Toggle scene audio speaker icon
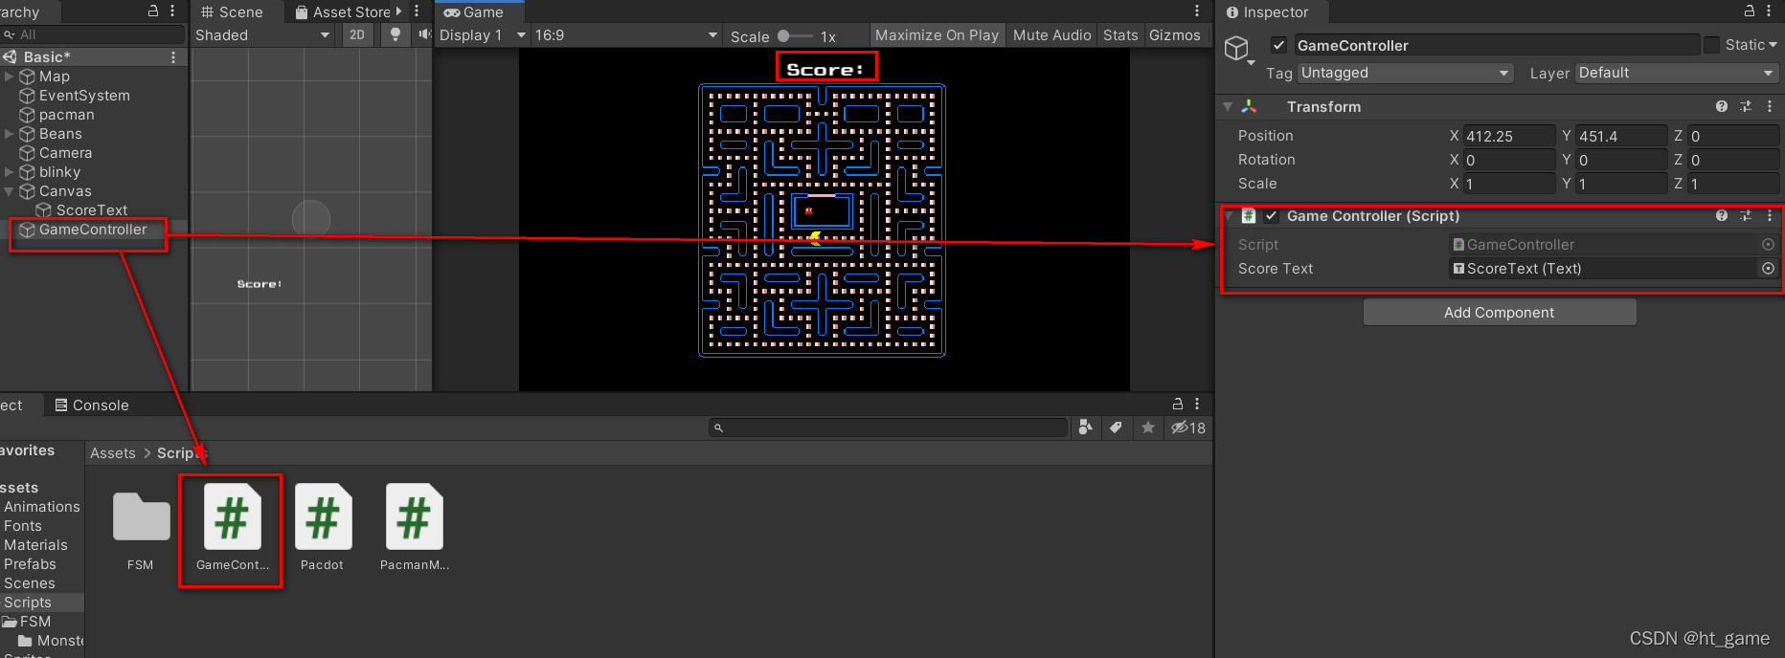 coord(424,34)
